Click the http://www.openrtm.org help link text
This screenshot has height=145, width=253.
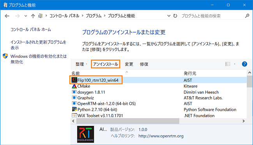click(x=161, y=136)
